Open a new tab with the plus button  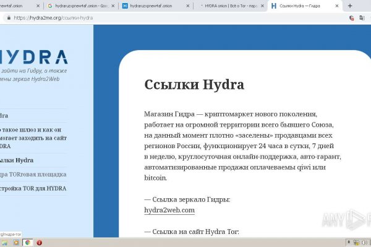pyautogui.click(x=350, y=6)
